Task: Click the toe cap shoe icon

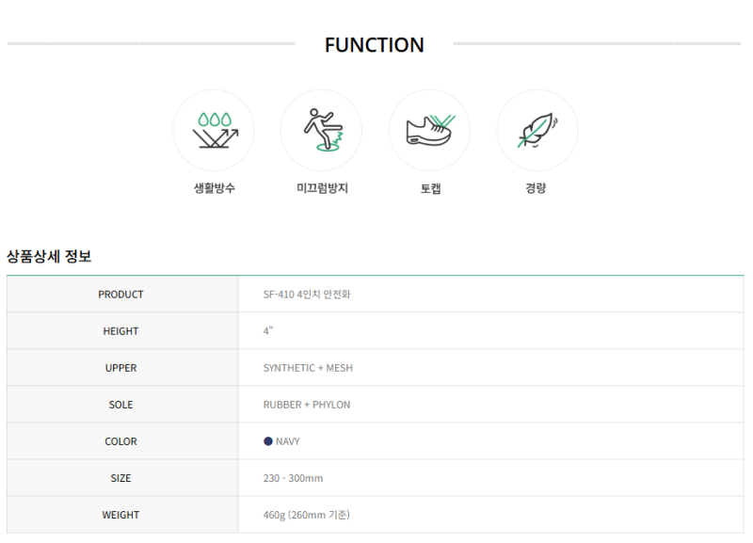Action: [x=429, y=130]
